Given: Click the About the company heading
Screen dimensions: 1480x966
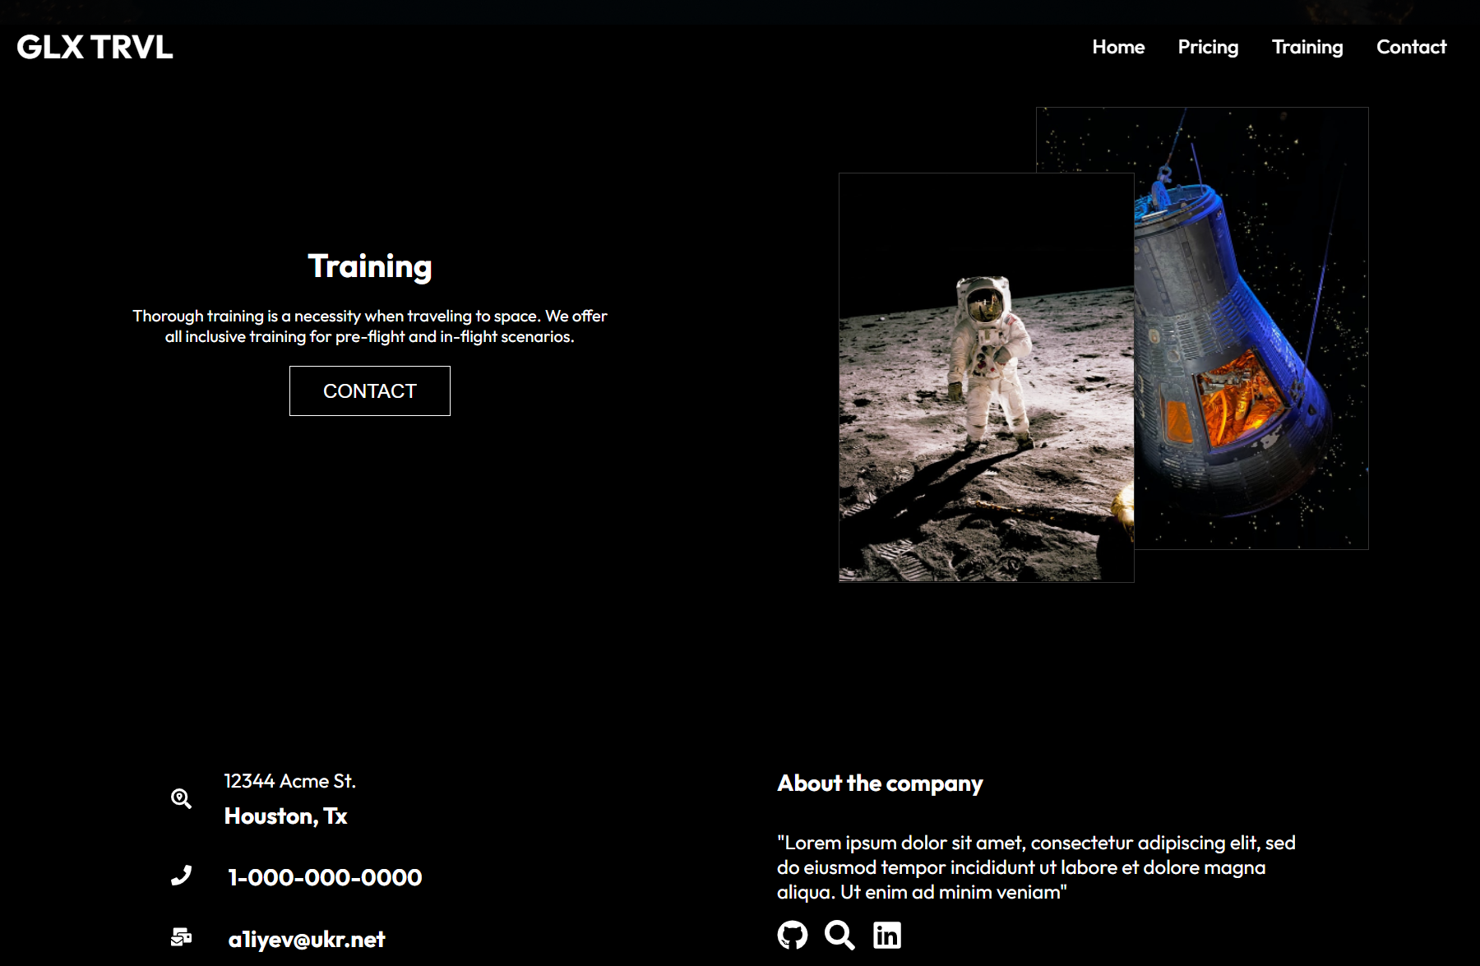Looking at the screenshot, I should click(x=880, y=783).
